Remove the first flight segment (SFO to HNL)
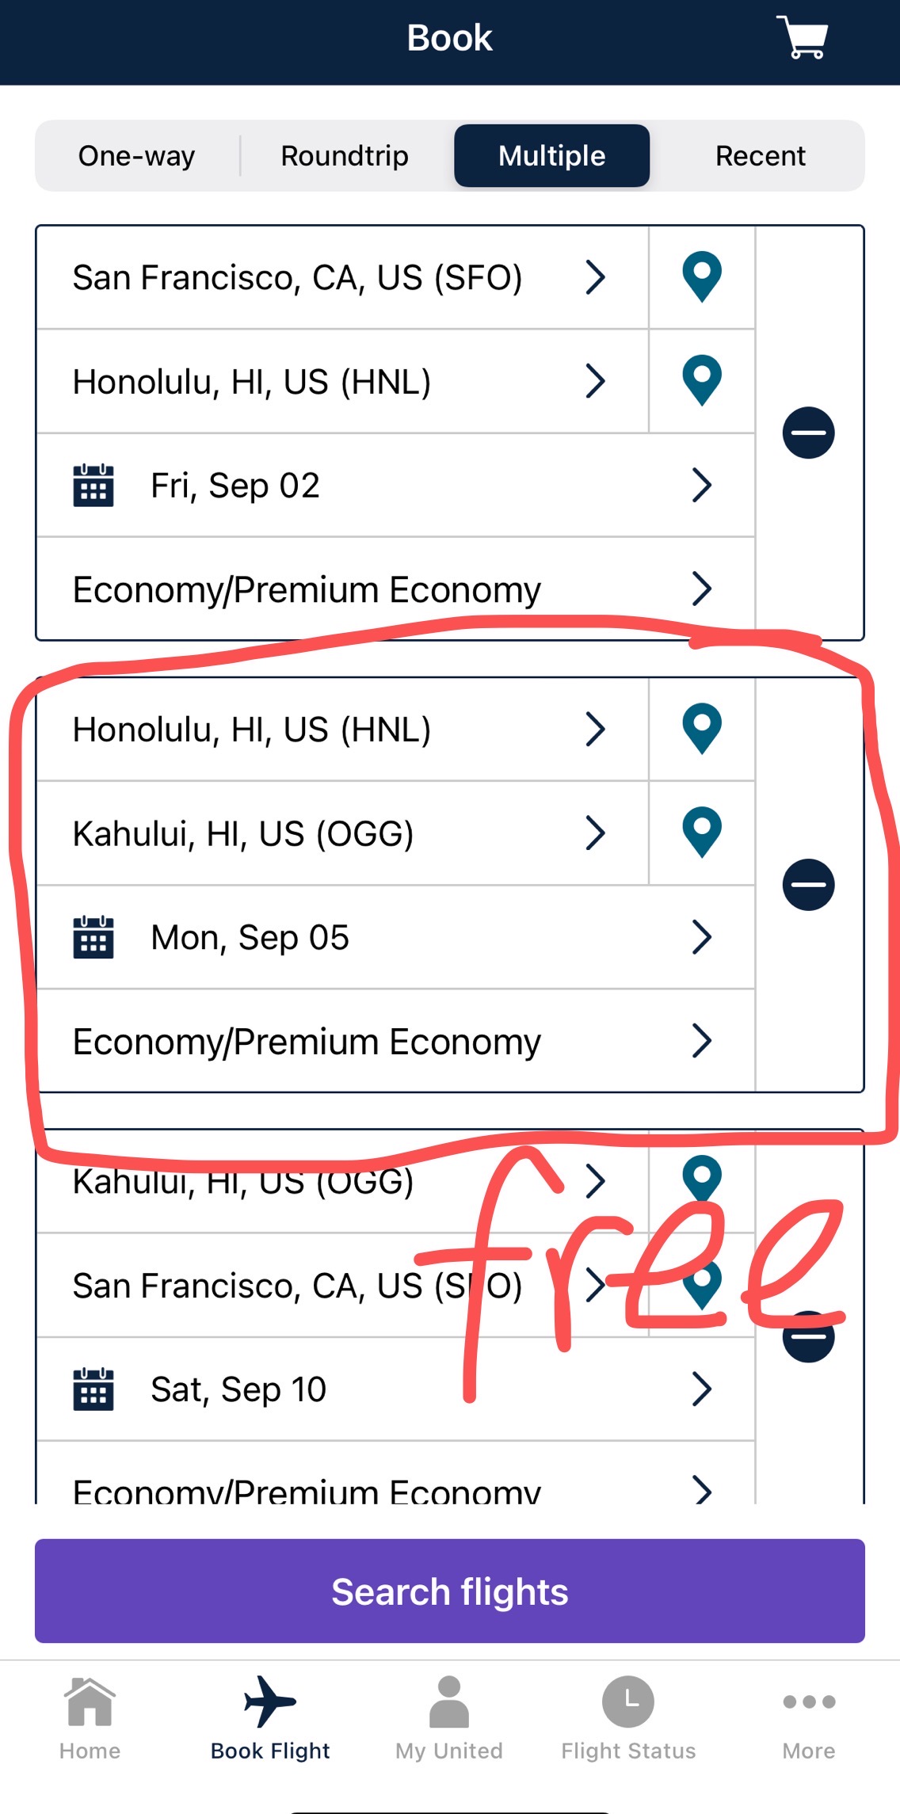This screenshot has width=900, height=1814. pyautogui.click(x=808, y=433)
